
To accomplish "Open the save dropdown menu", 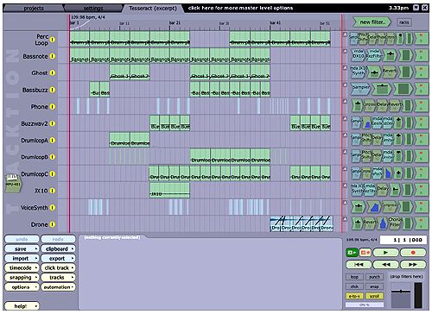I will (x=22, y=248).
